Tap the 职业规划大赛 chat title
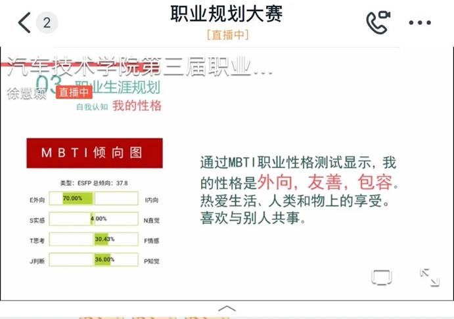The height and width of the screenshot is (319, 454). click(227, 14)
